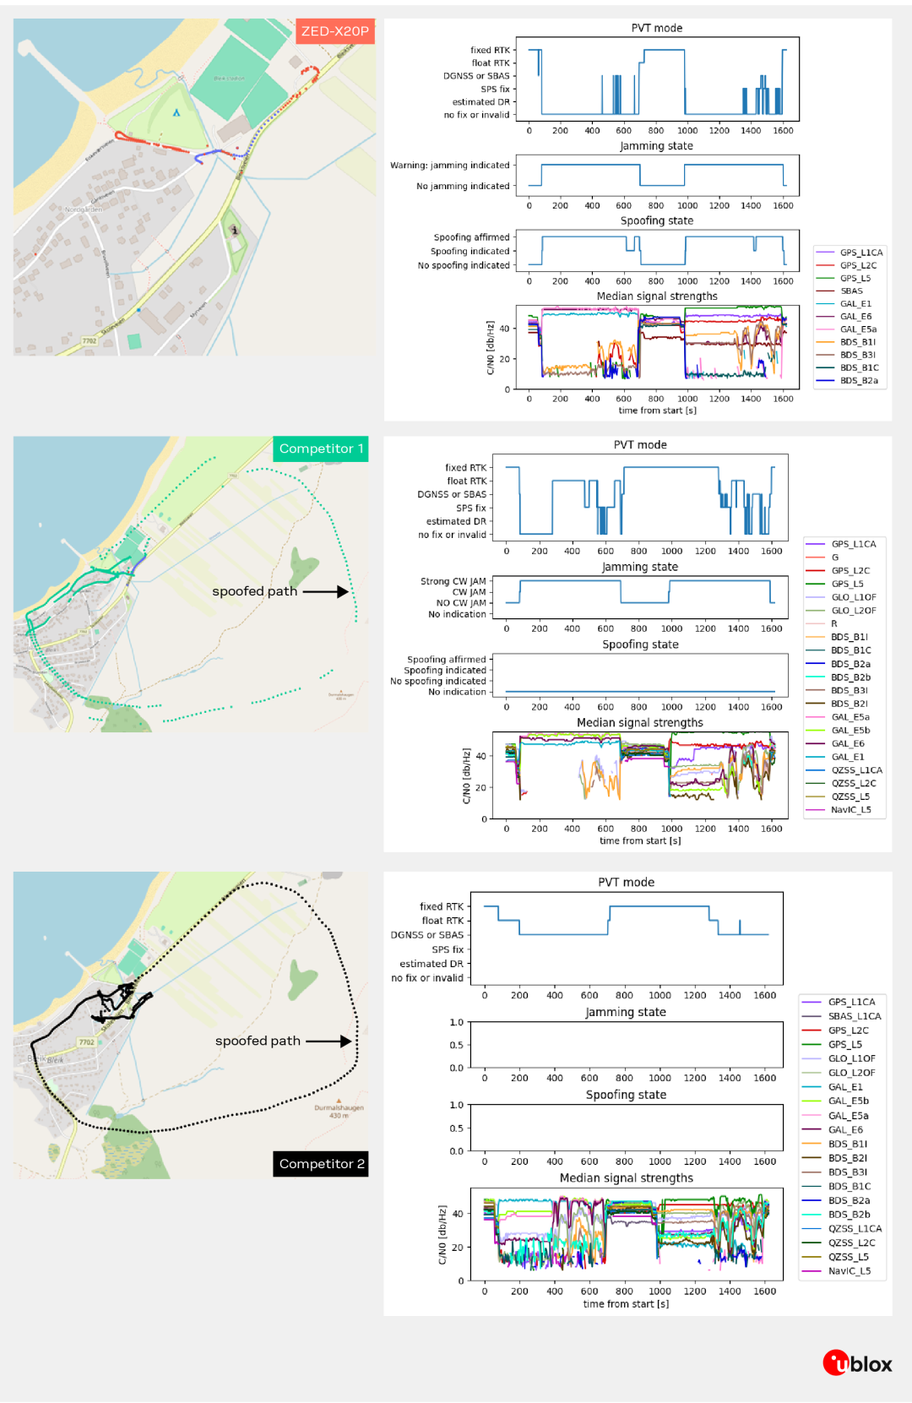912x1403 pixels.
Task: Click "SPS fix" label in ZED-X20P chart
Action: 496,89
